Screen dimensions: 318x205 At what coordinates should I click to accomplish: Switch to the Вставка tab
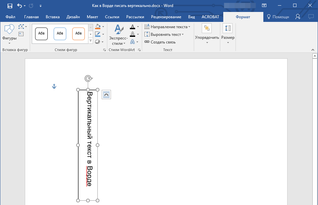[x=53, y=17]
